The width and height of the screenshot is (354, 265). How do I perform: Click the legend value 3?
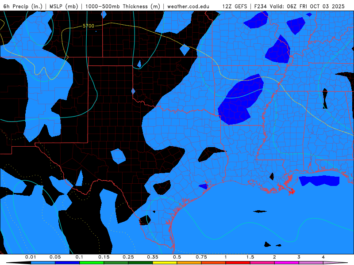[x=299, y=257]
